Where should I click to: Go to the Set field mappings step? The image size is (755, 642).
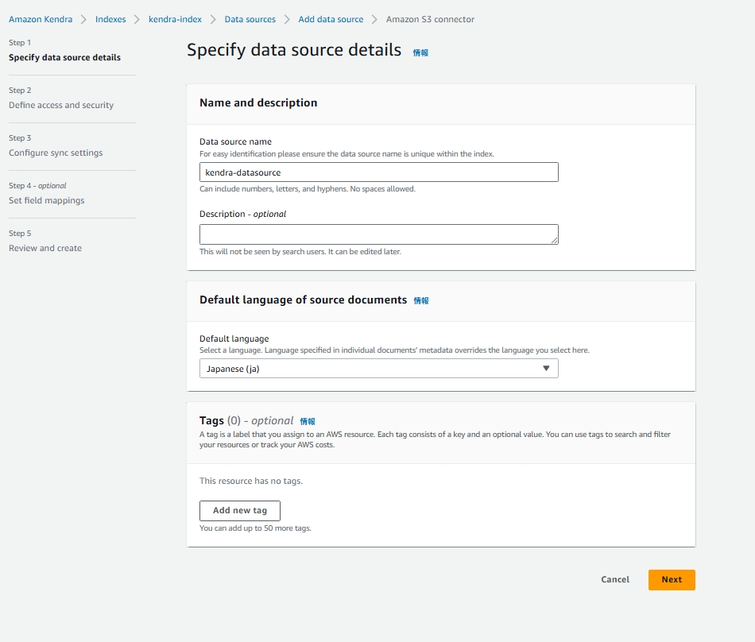[x=46, y=200]
